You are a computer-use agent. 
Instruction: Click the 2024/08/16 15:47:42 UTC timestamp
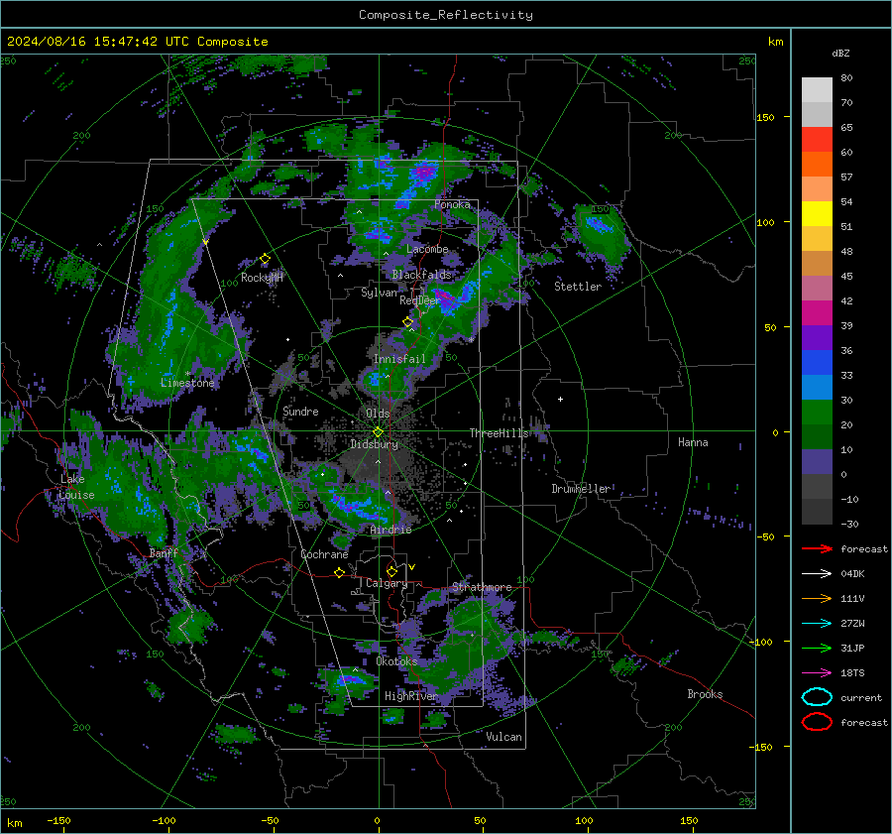click(x=97, y=42)
